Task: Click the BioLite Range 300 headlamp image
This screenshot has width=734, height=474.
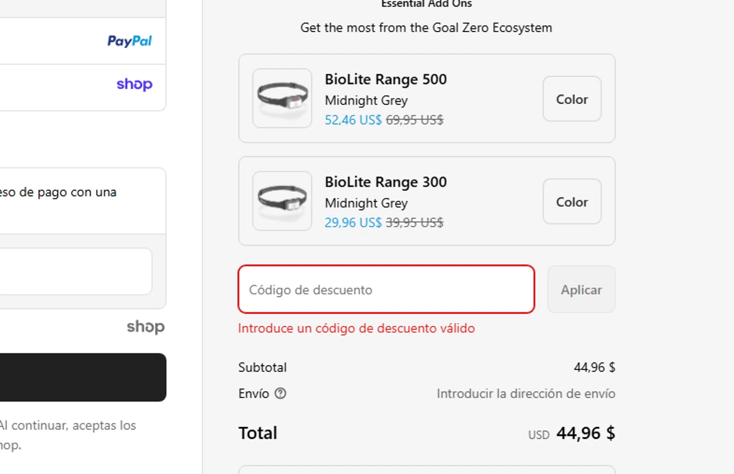Action: pyautogui.click(x=282, y=201)
